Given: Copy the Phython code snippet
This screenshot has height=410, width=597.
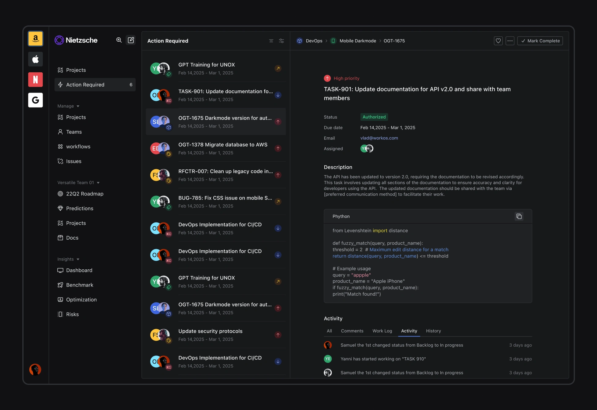Looking at the screenshot, I should 519,216.
